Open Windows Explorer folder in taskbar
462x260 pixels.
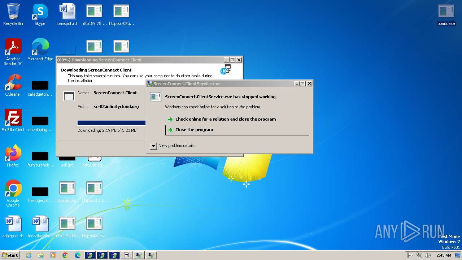click(41, 255)
